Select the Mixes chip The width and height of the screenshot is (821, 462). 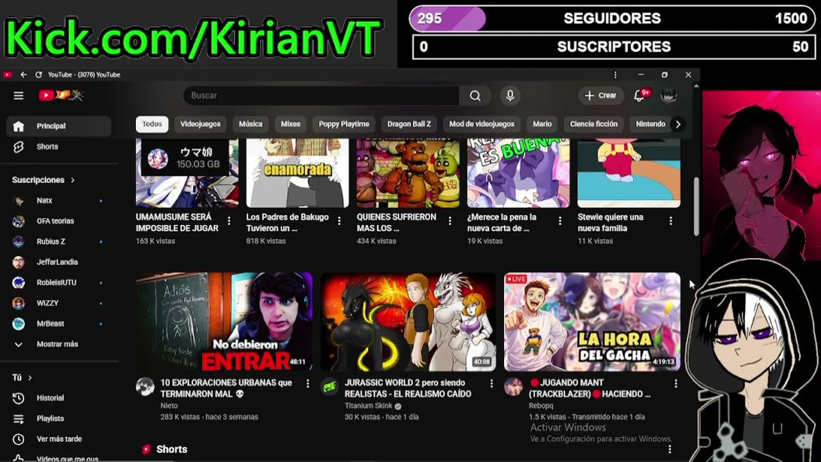291,124
